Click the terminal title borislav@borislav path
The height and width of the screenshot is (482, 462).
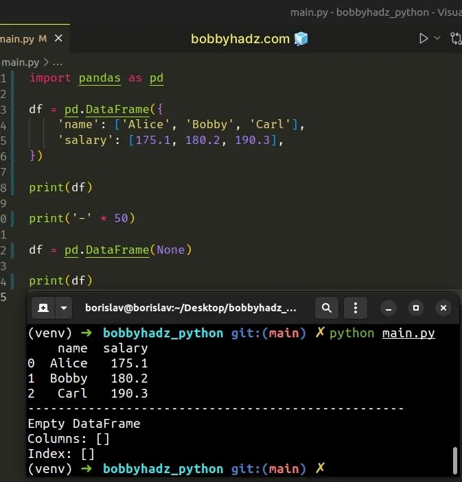tap(191, 308)
